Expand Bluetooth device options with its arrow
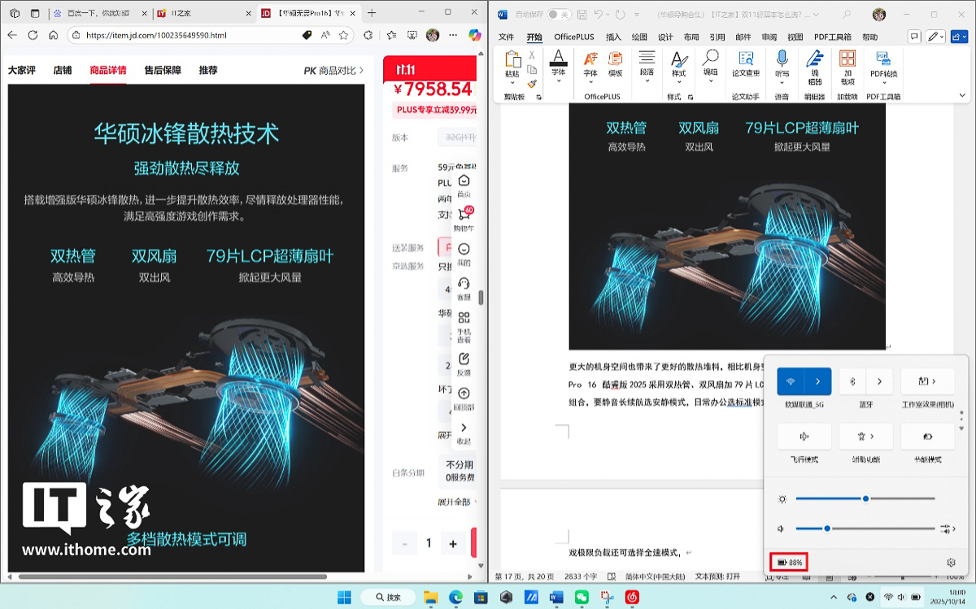This screenshot has width=976, height=609. (878, 381)
